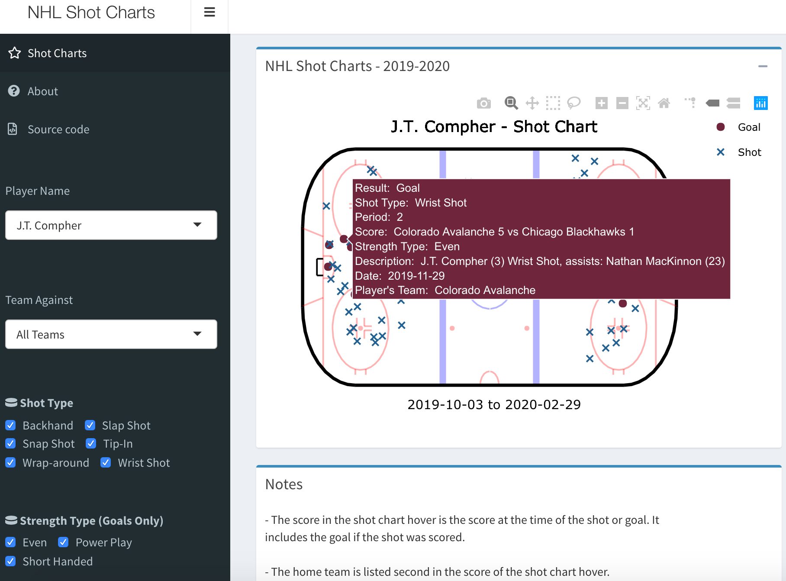Activate the Lasso Select tool

(x=573, y=103)
